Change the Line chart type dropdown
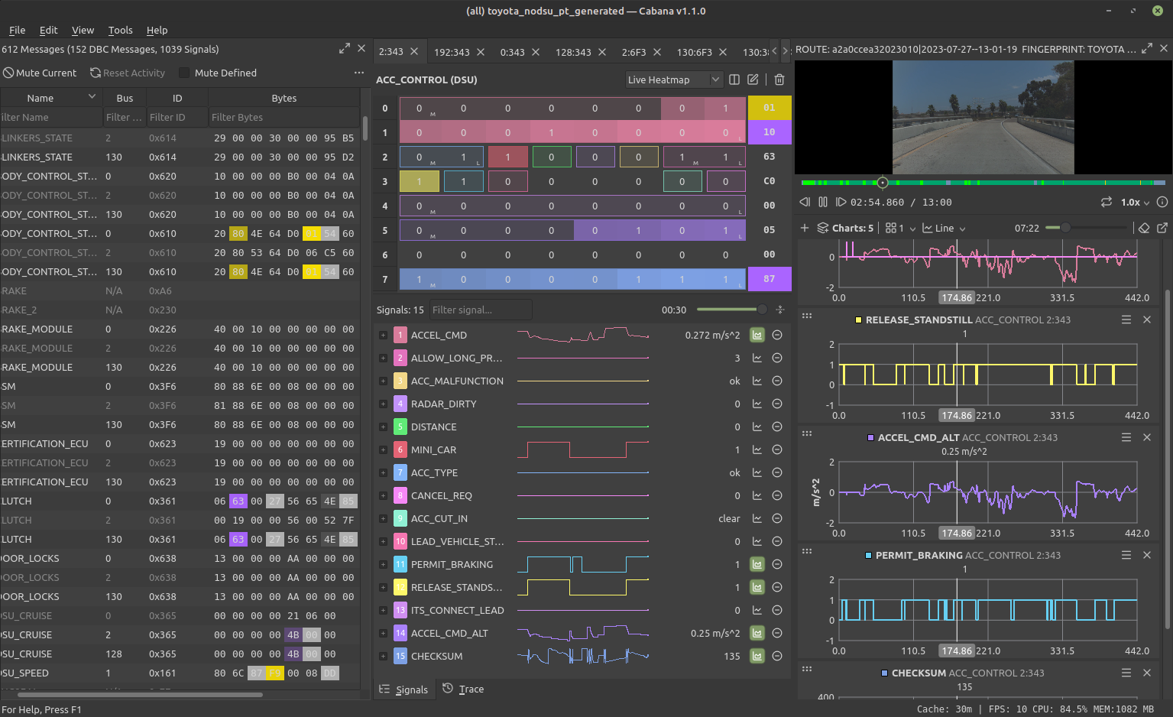 945,228
